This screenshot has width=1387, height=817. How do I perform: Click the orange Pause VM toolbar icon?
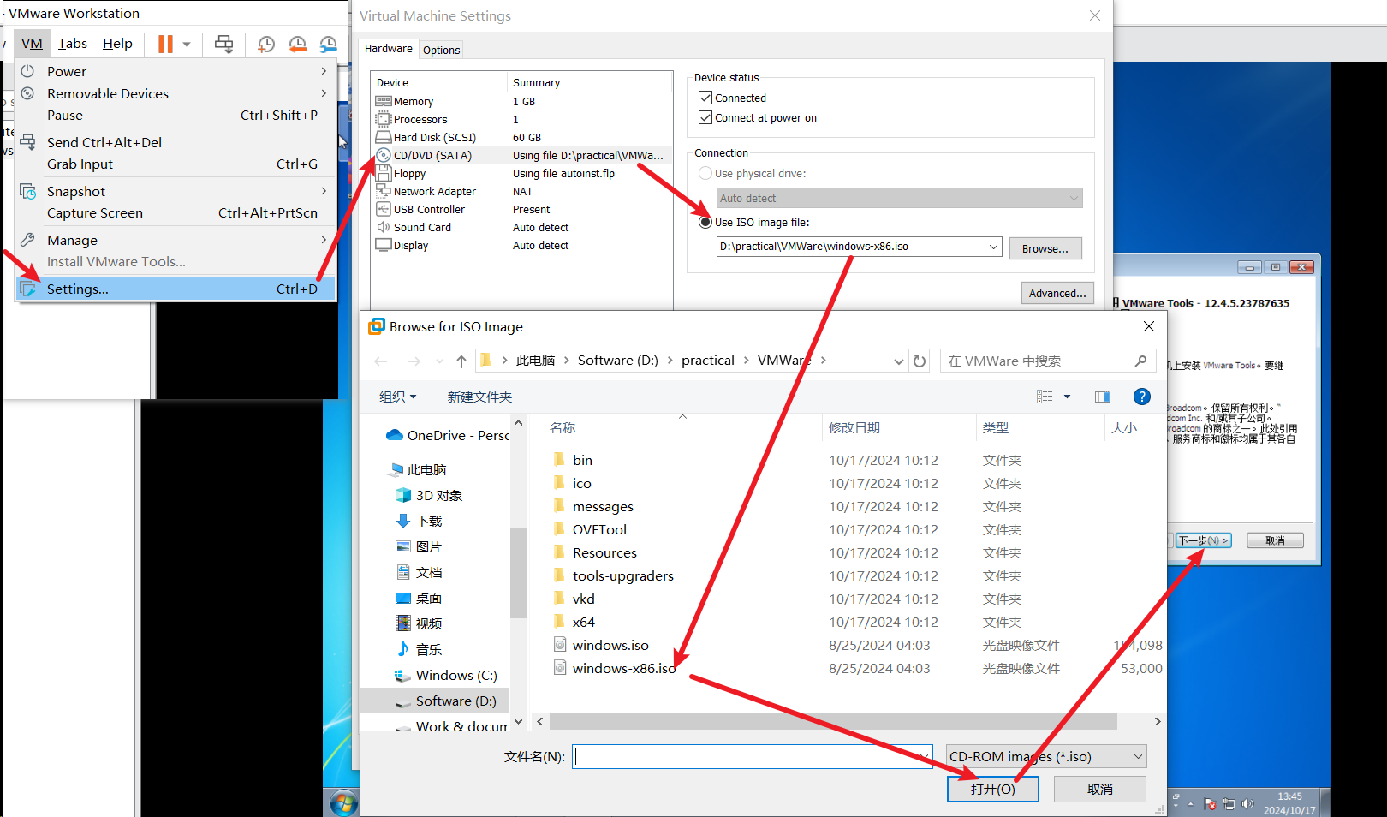(165, 44)
